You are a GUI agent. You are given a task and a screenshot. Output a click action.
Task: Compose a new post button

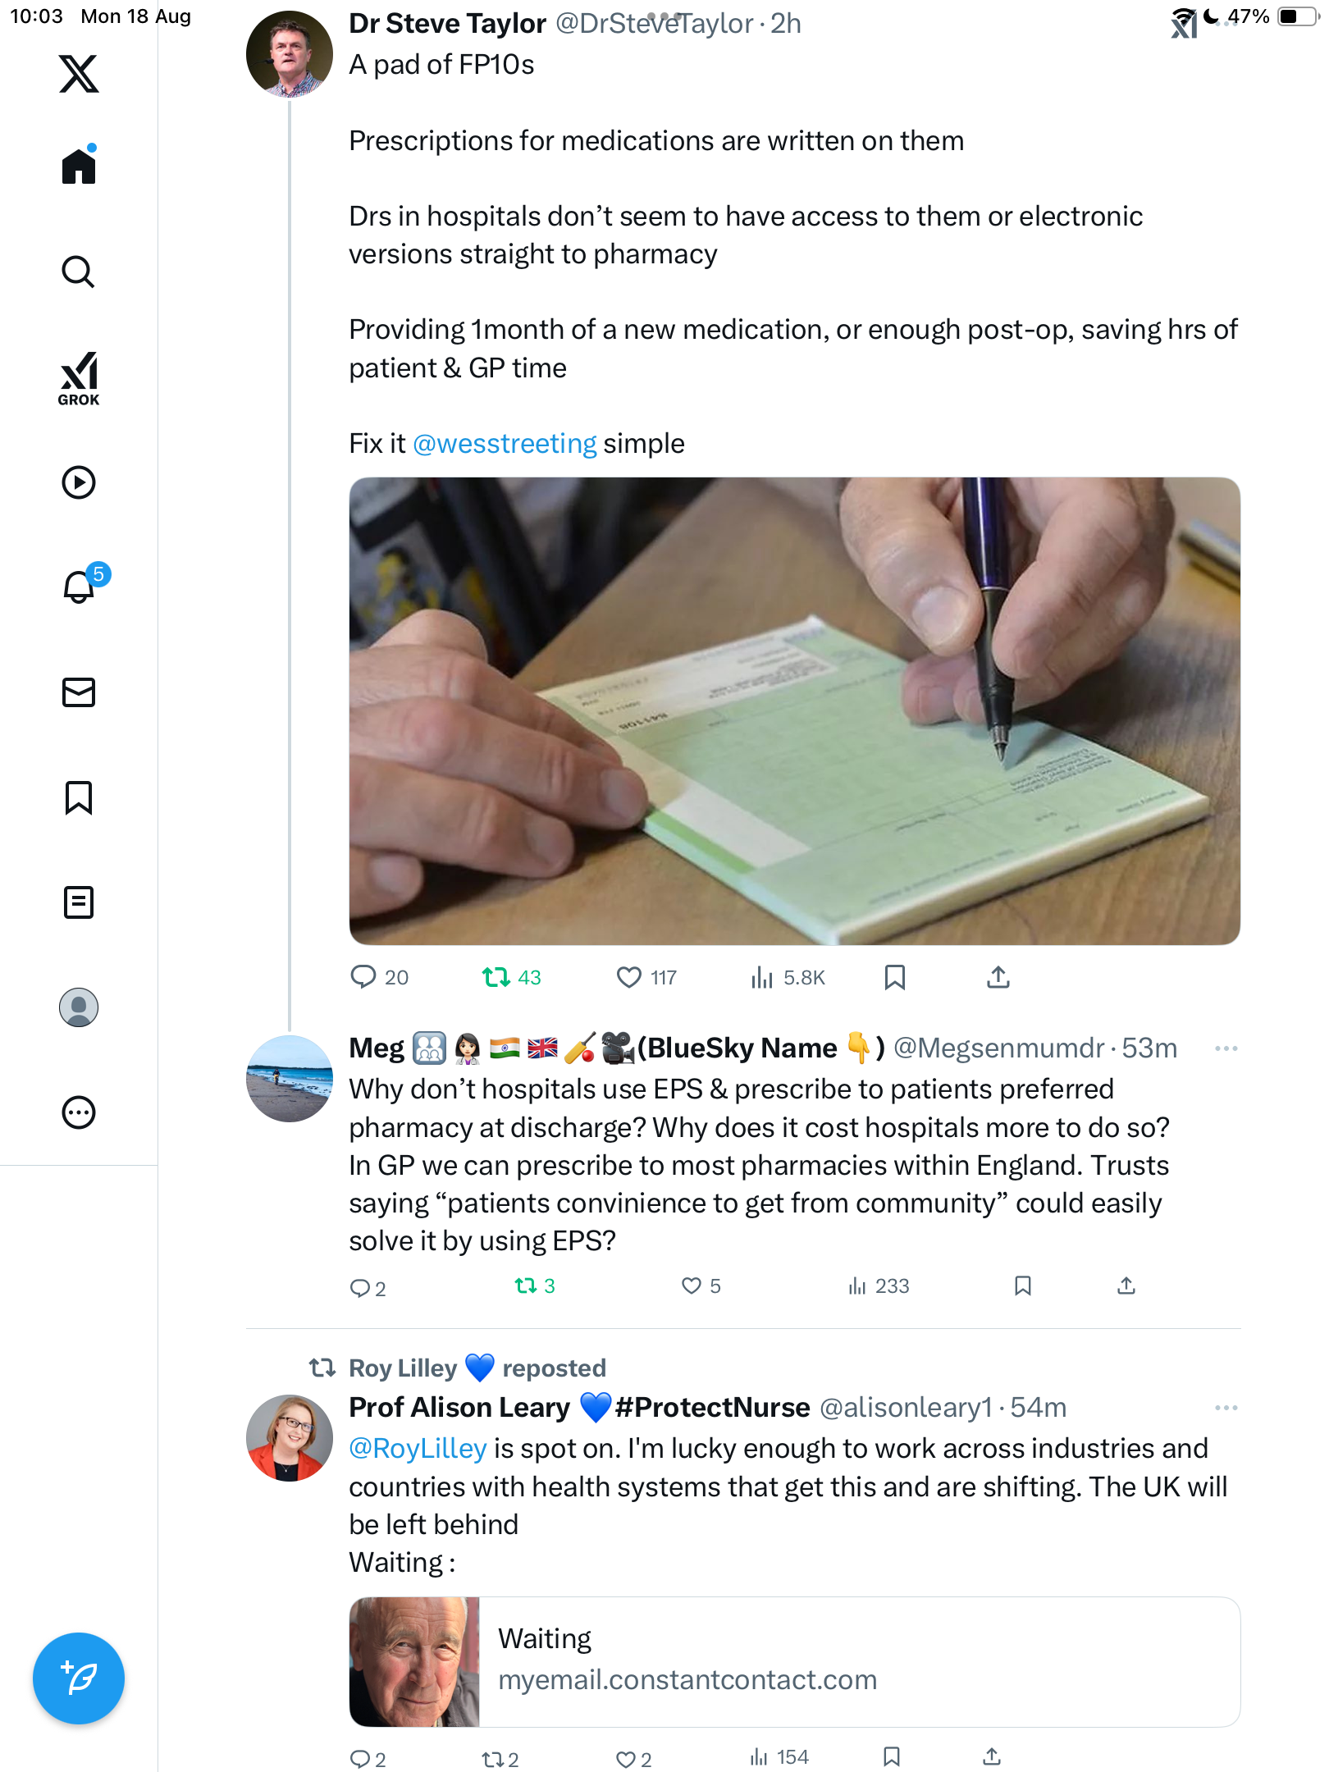[x=79, y=1678]
